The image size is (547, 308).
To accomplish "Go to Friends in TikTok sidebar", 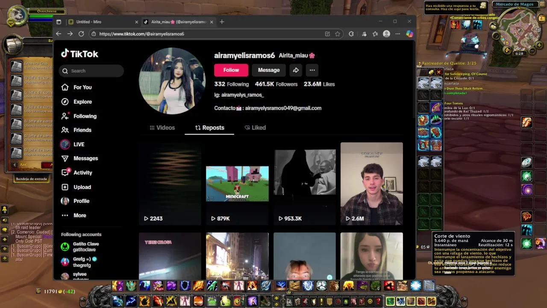I will 77,130.
